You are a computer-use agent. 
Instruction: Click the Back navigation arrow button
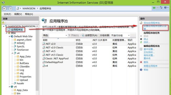pos(4,8)
